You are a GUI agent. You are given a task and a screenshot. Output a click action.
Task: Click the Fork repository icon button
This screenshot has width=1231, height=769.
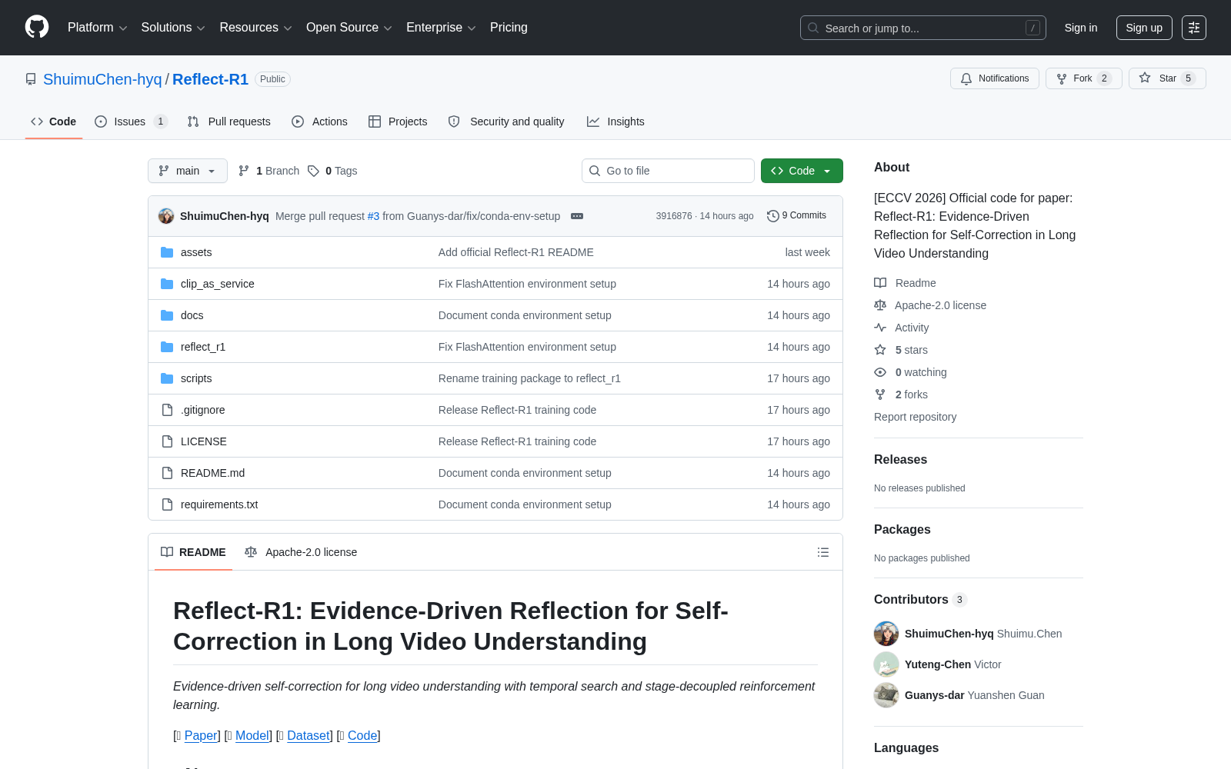pyautogui.click(x=1083, y=78)
